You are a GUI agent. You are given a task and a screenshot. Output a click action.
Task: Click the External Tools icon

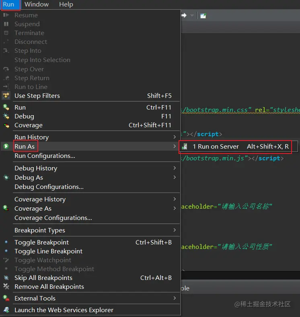tap(6, 298)
